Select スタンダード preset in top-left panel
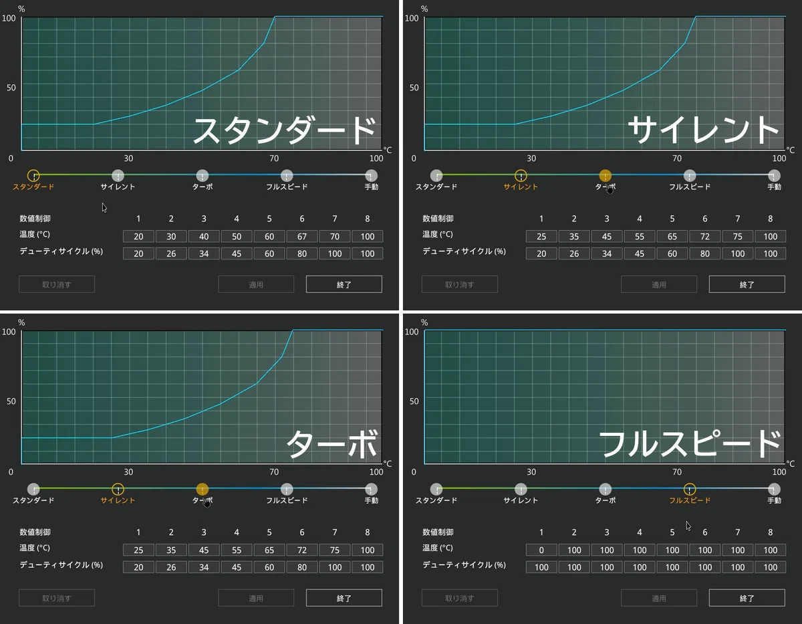This screenshot has width=802, height=624. (33, 175)
